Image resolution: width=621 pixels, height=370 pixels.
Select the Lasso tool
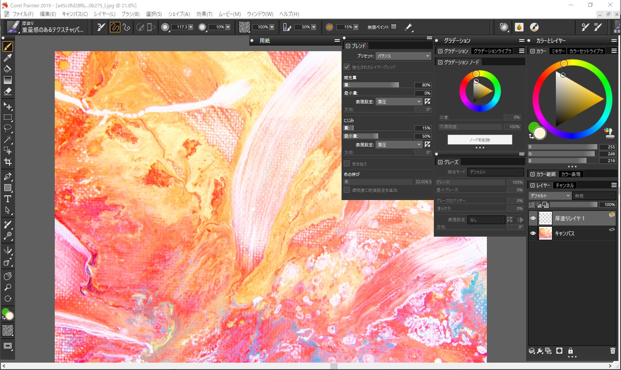[8, 128]
